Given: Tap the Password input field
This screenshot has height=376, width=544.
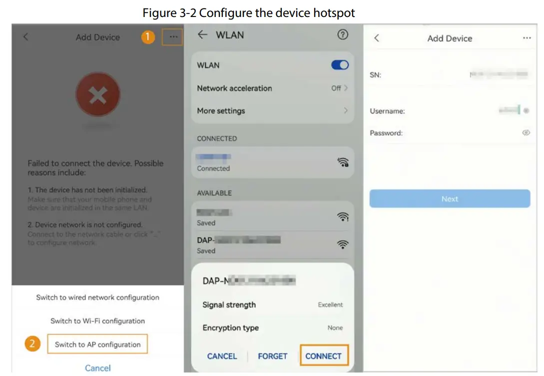Looking at the screenshot, I should coord(460,133).
